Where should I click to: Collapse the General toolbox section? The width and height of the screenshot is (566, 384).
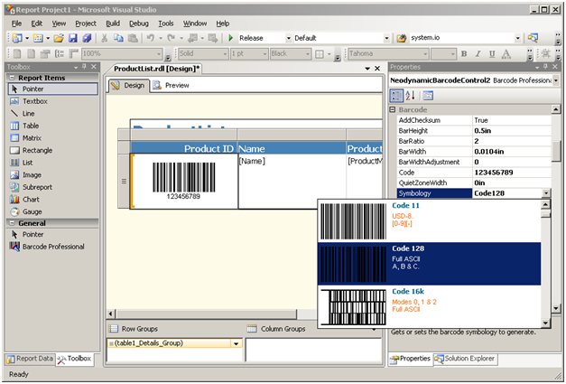[12, 223]
